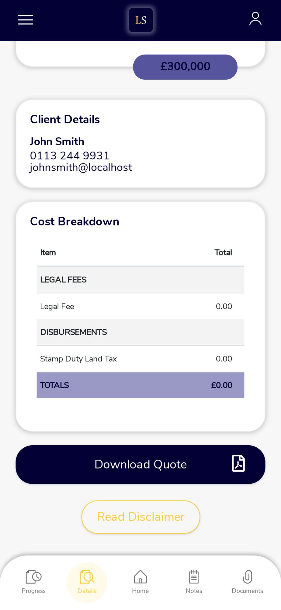
Task: Tap the Notes notepad icon
Action: pos(194,577)
